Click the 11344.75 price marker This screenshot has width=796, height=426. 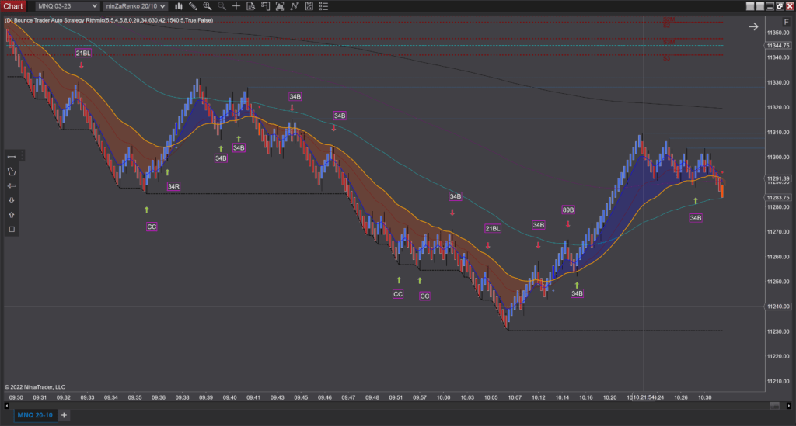(777, 46)
